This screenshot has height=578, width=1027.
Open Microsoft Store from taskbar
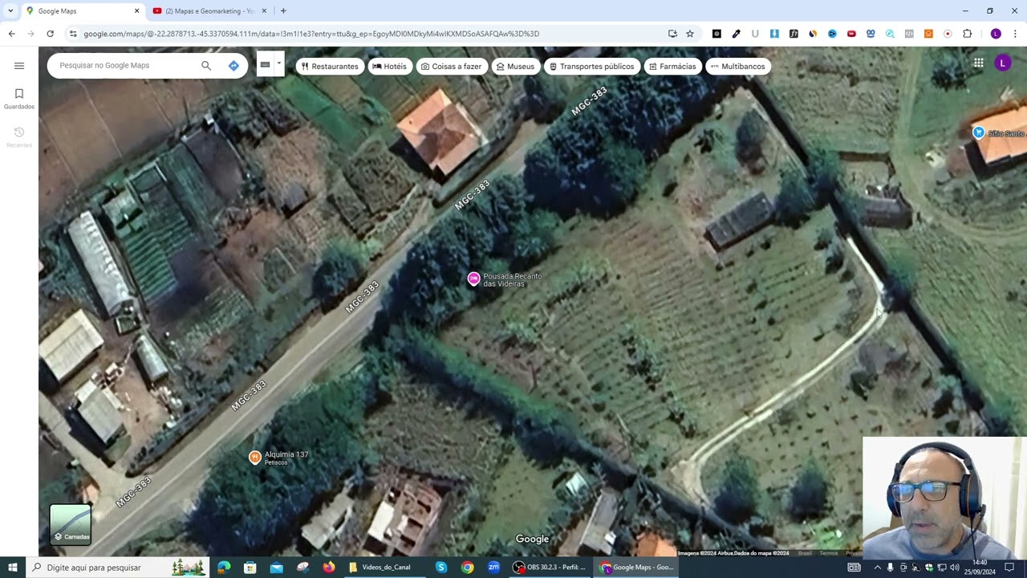[250, 568]
